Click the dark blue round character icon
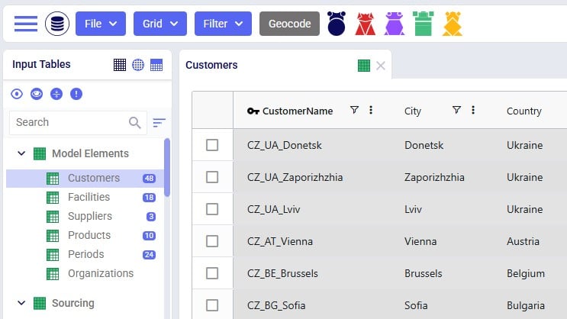Viewport: 567px width, 319px height. (337, 24)
